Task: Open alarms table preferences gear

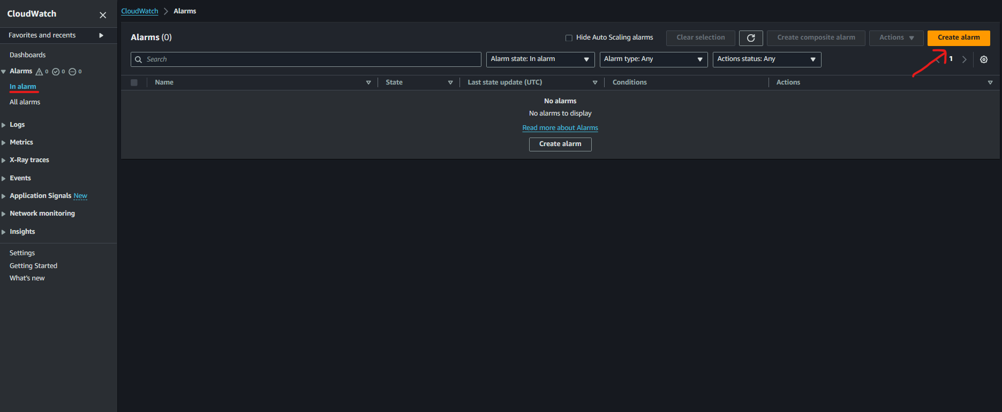Action: (x=984, y=59)
